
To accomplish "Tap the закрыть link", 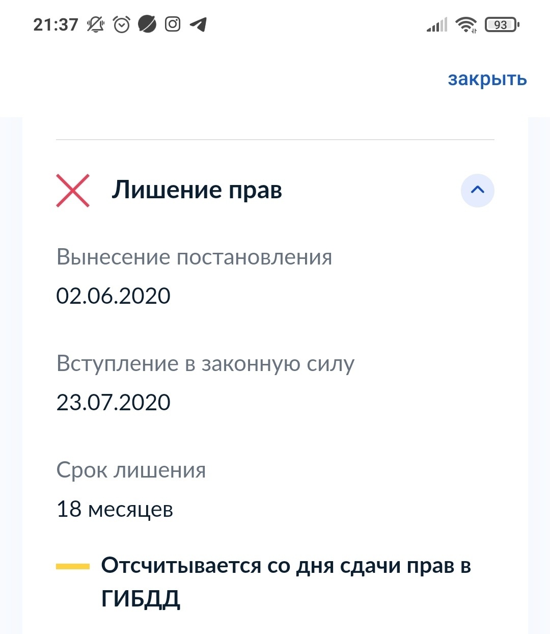I will click(487, 80).
